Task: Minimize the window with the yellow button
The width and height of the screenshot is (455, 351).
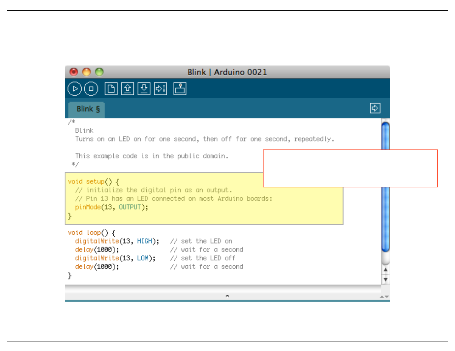Action: pyautogui.click(x=87, y=72)
